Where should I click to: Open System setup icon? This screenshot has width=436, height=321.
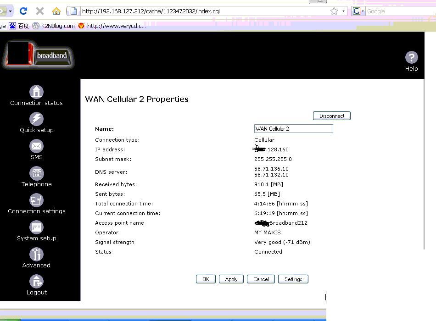pos(36,227)
